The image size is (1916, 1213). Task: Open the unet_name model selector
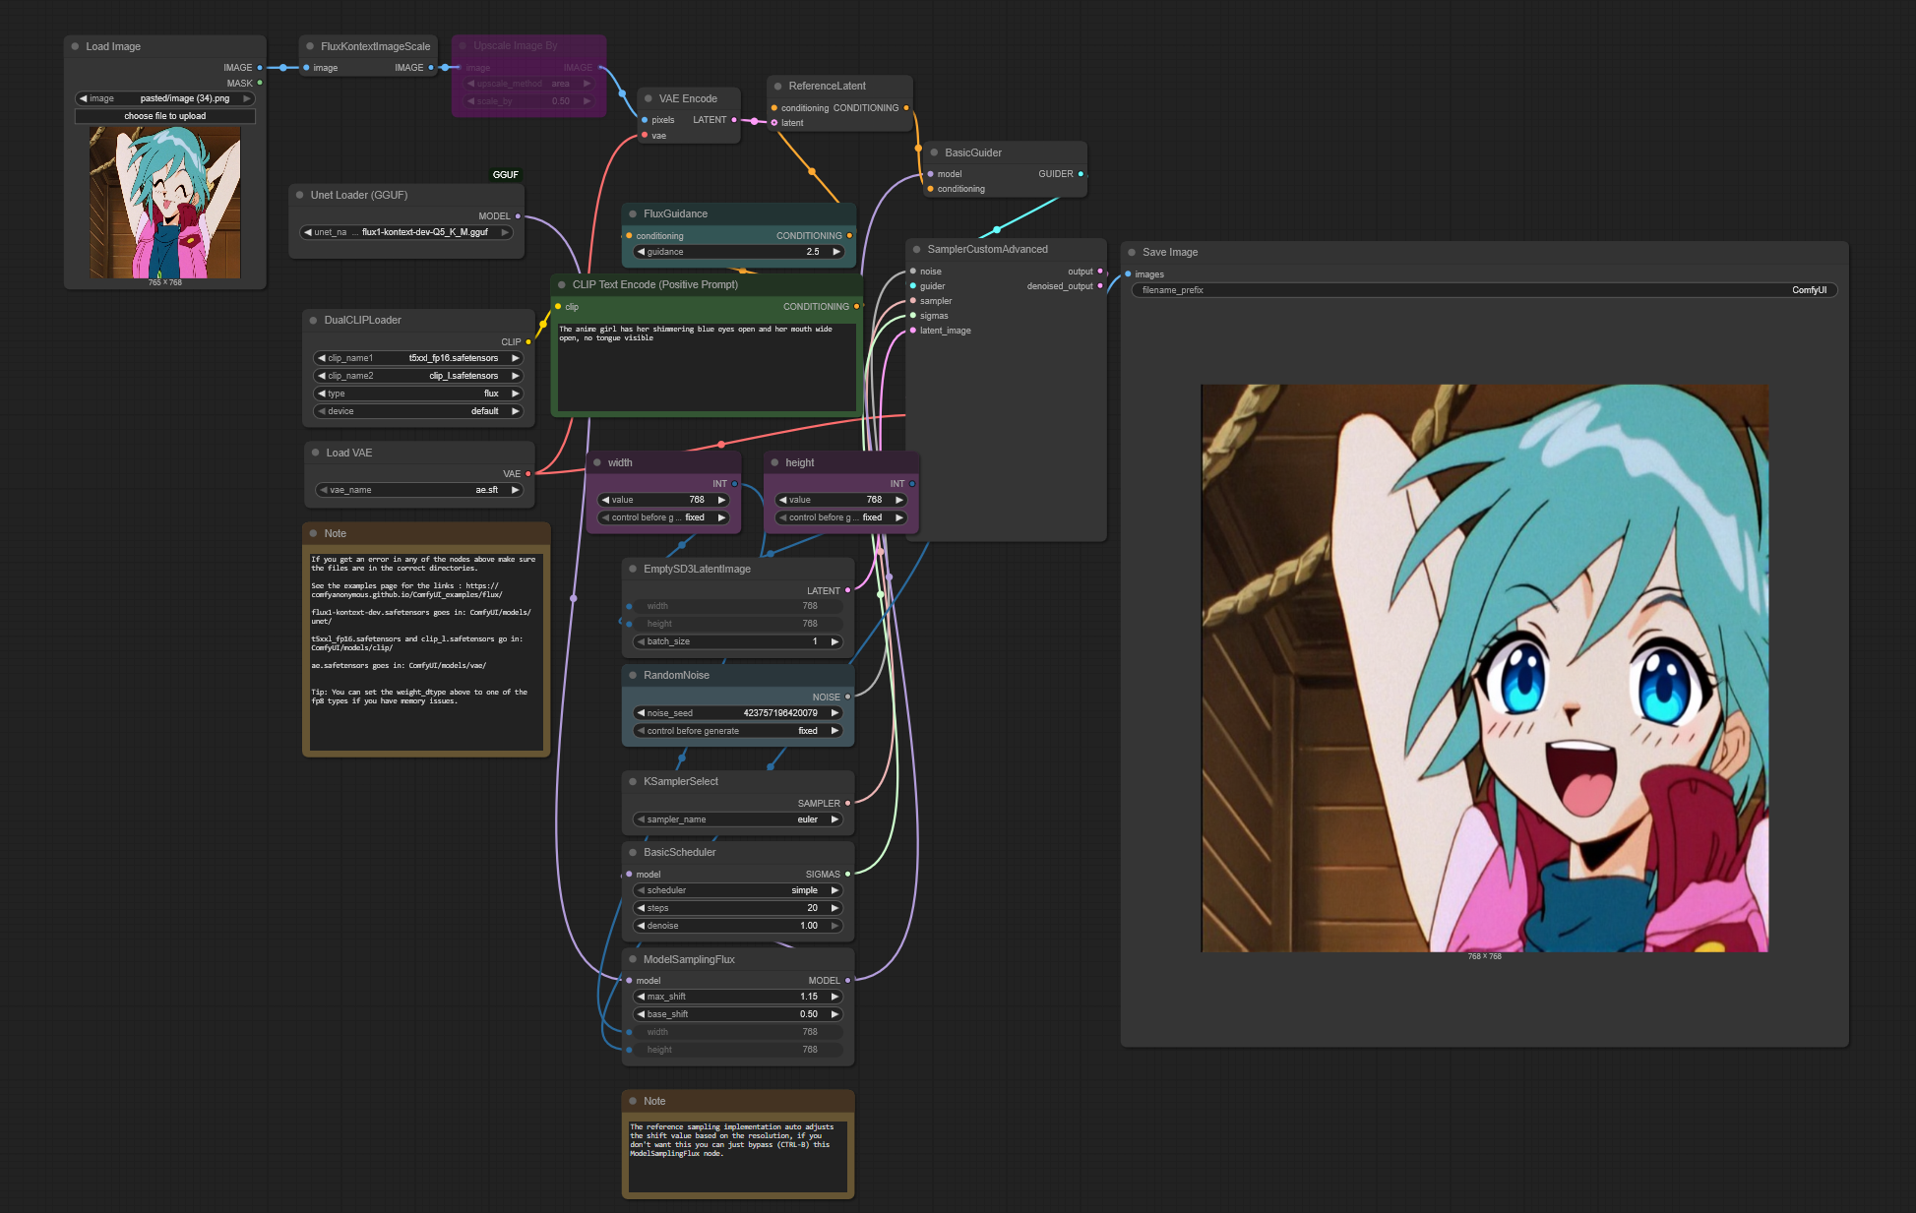pos(406,232)
